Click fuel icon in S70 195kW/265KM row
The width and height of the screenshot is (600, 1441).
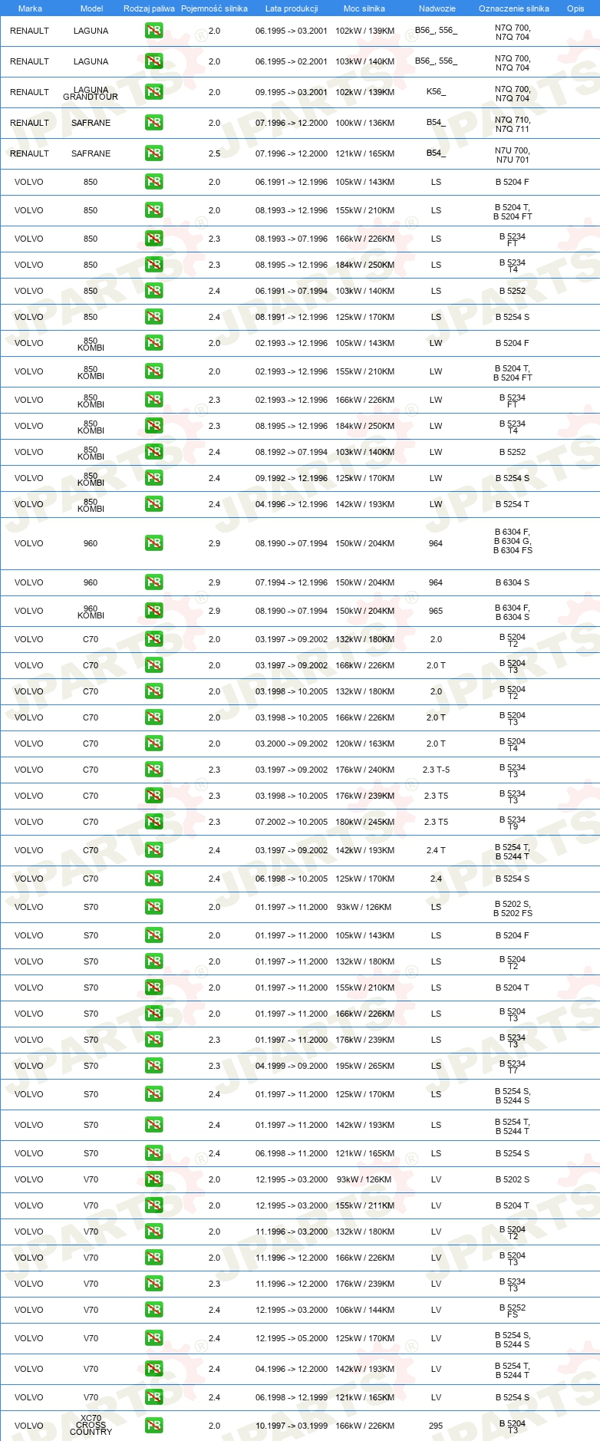pyautogui.click(x=153, y=1066)
